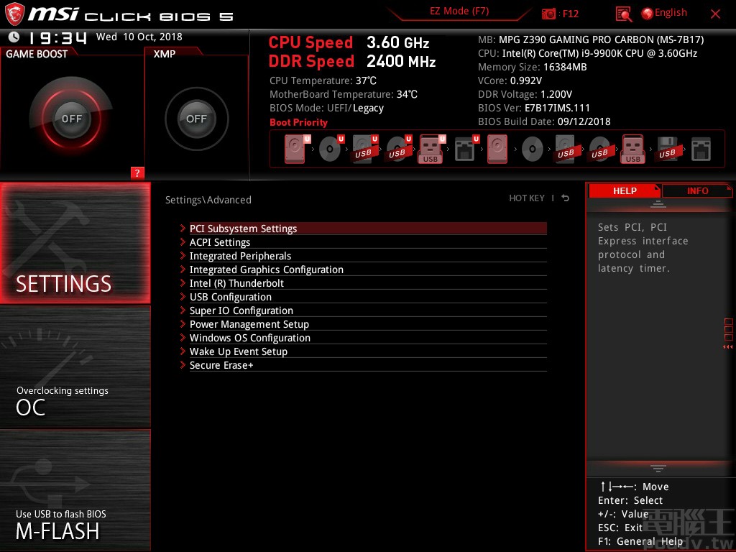Open the BIOS search magnifier icon
The width and height of the screenshot is (736, 552).
[623, 14]
